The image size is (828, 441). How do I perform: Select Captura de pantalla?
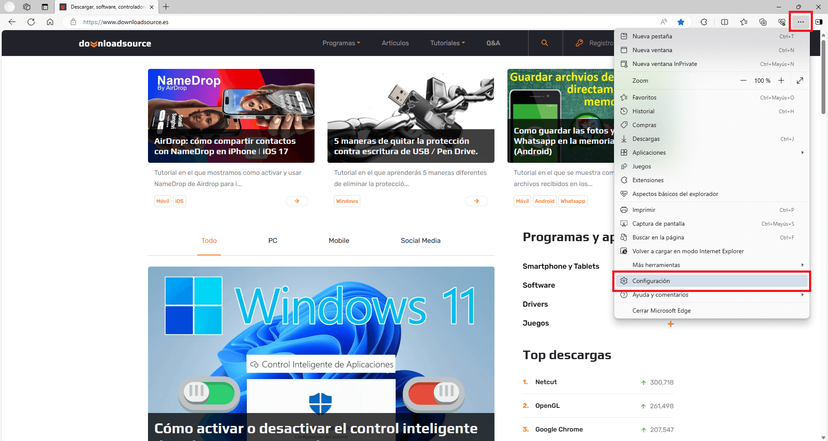click(712, 224)
